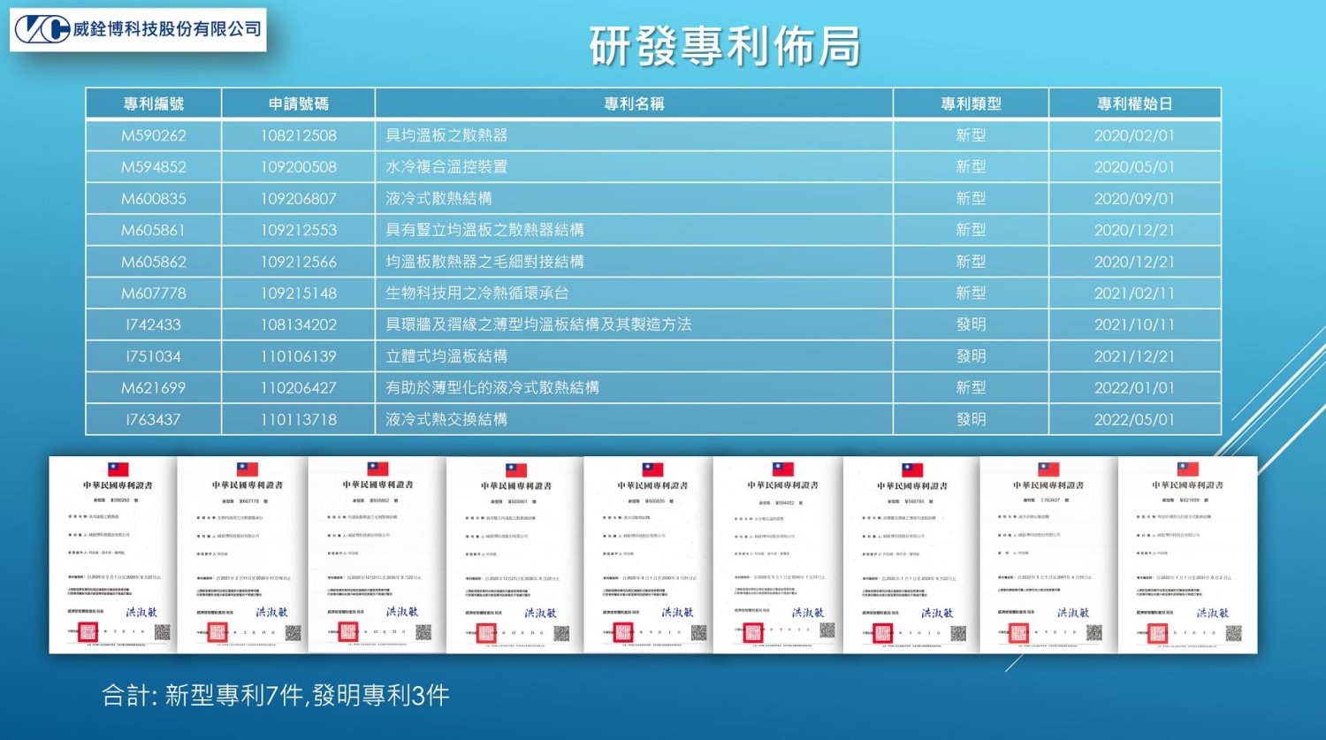The image size is (1326, 740).
Task: Select application number 108134202
Action: tap(298, 324)
